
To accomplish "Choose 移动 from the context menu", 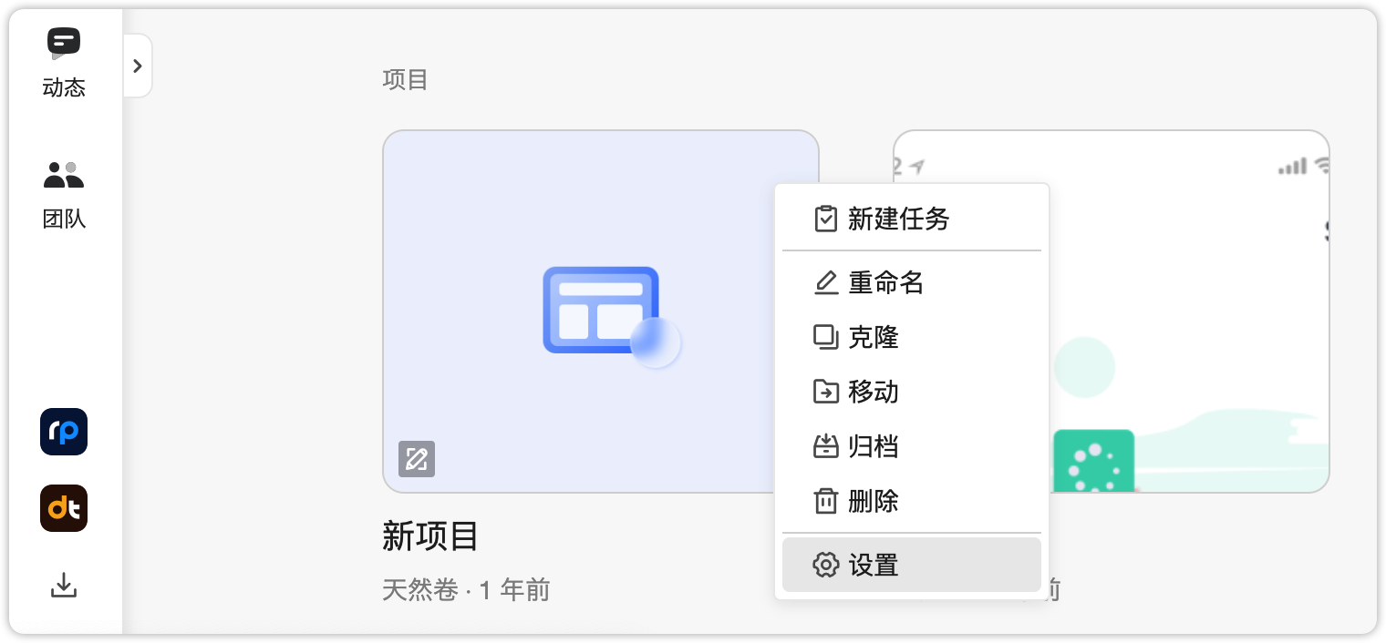I will pyautogui.click(x=874, y=392).
